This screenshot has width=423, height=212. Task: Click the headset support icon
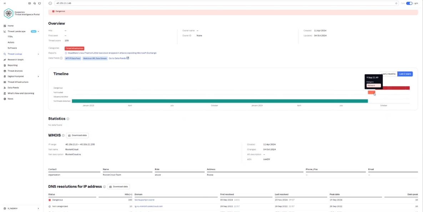pos(35,3)
